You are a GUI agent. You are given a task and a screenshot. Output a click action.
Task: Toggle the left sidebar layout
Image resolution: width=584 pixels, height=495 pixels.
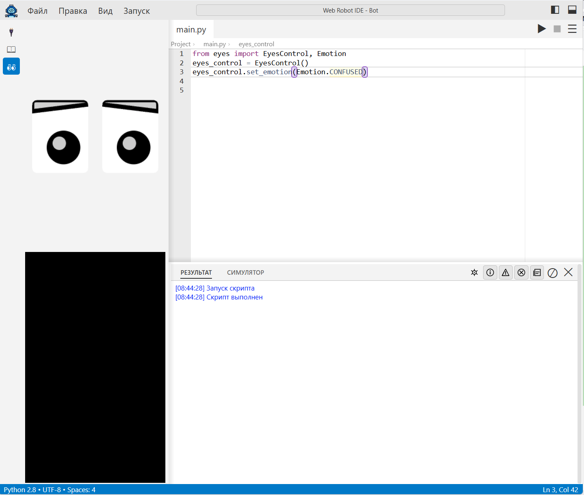pos(555,10)
